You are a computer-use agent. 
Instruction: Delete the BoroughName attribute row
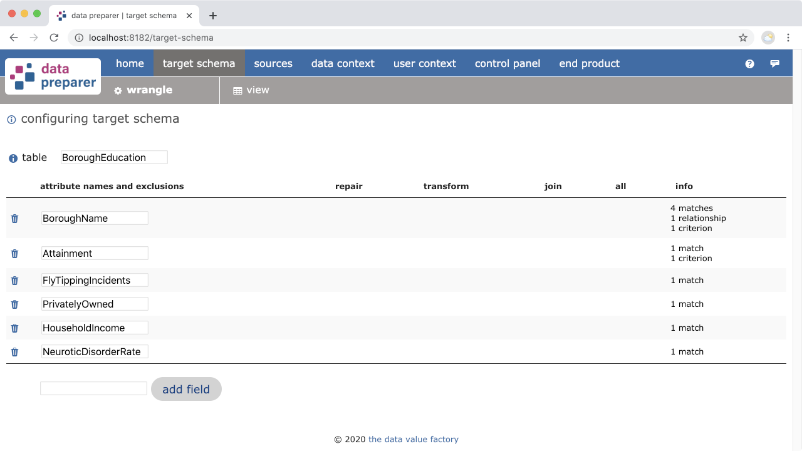(14, 219)
